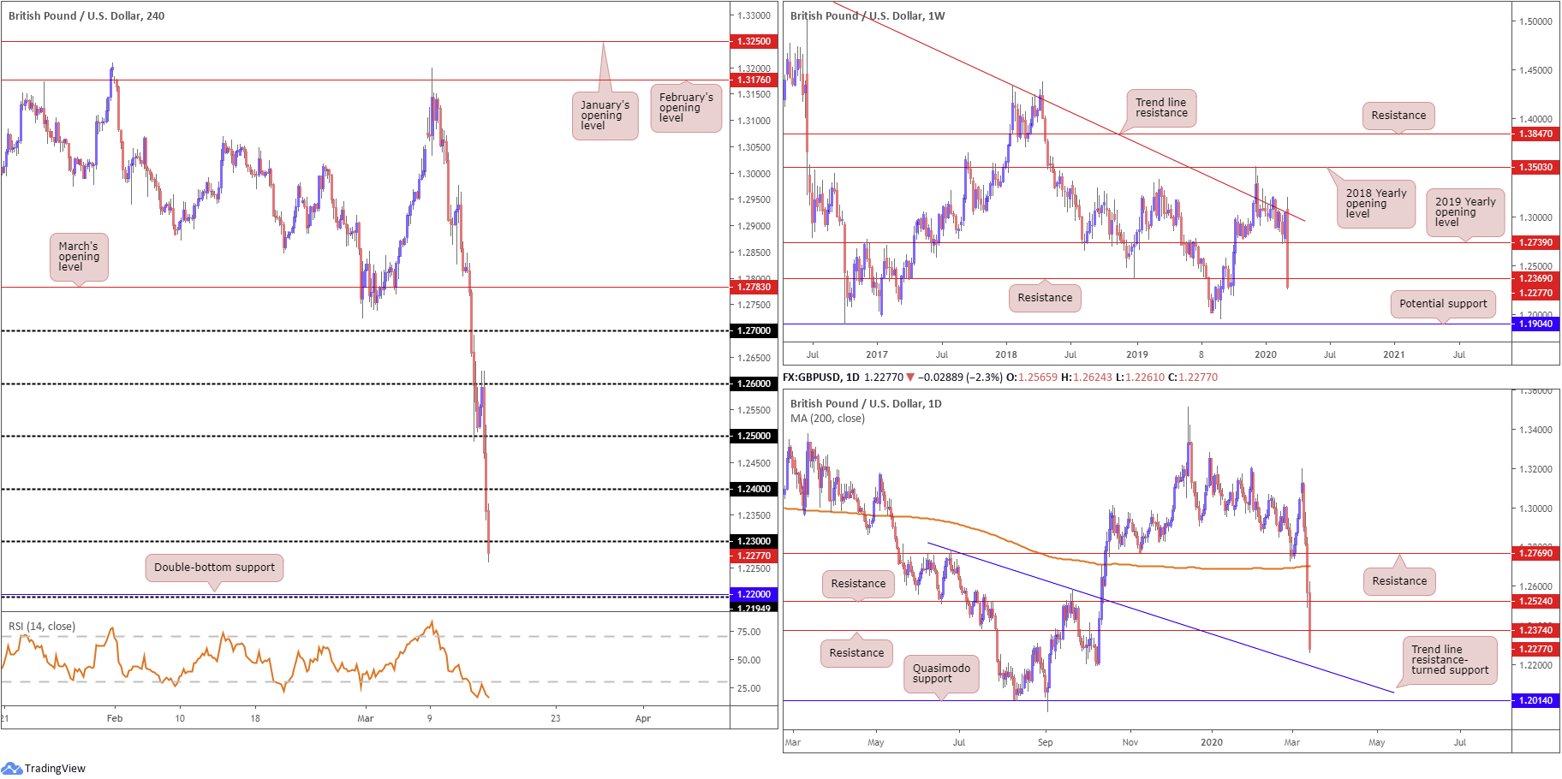
Task: Click the 1.25240 daily price label
Action: pyautogui.click(x=1535, y=601)
